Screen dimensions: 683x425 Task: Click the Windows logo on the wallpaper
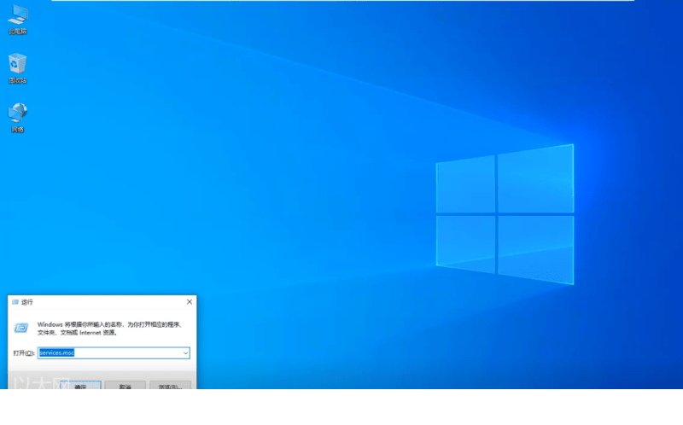pos(504,213)
